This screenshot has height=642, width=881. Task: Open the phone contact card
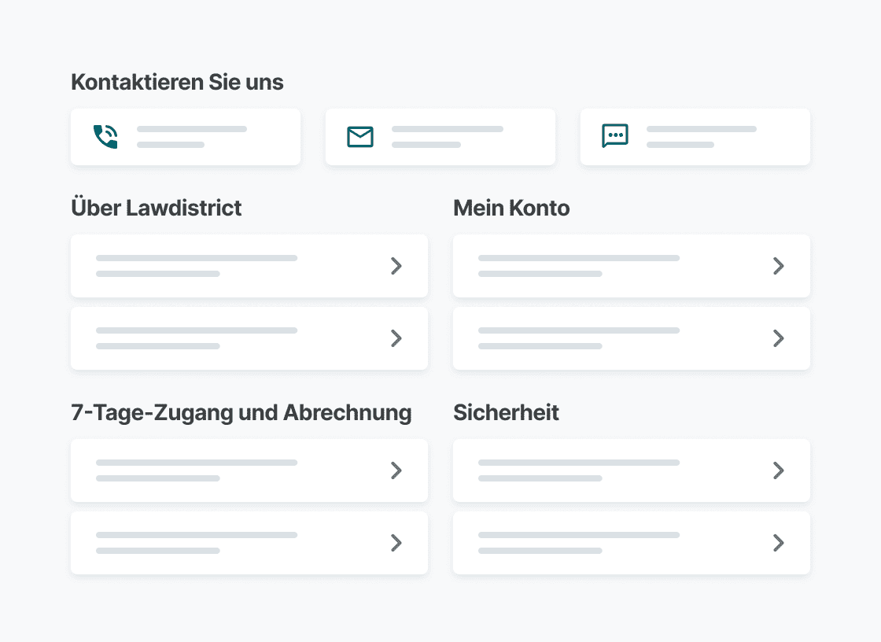tap(186, 137)
